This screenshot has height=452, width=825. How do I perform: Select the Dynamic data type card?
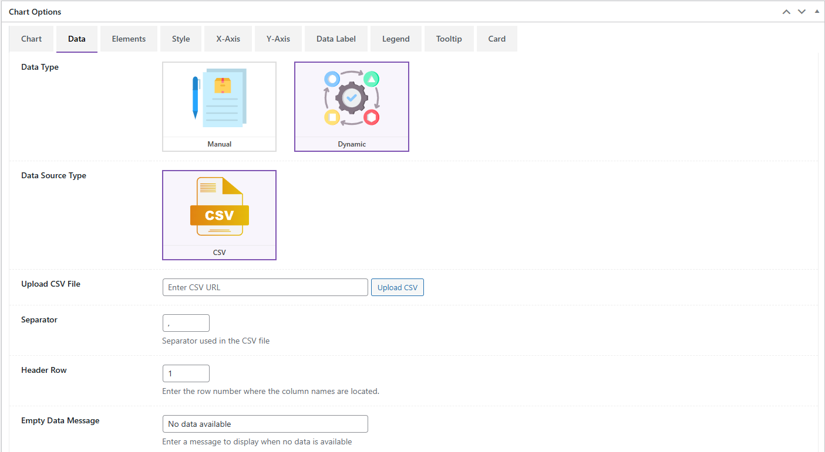(352, 107)
